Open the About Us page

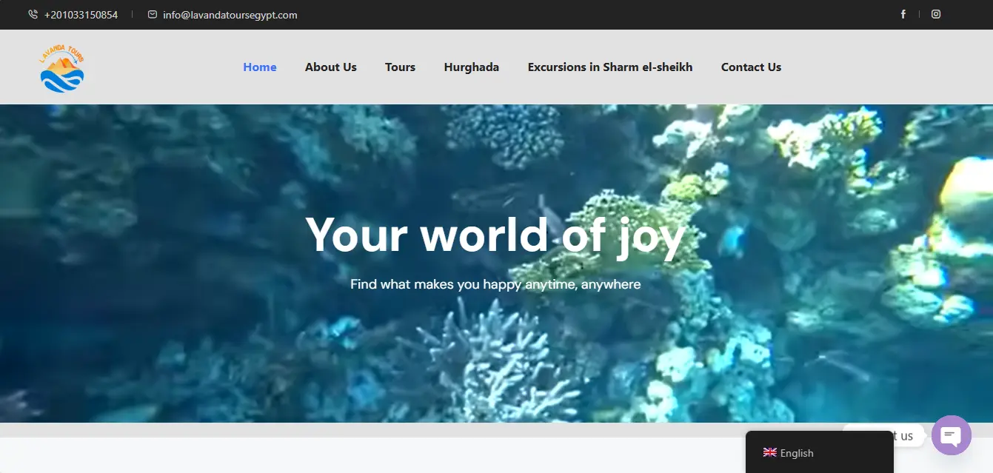pos(331,67)
